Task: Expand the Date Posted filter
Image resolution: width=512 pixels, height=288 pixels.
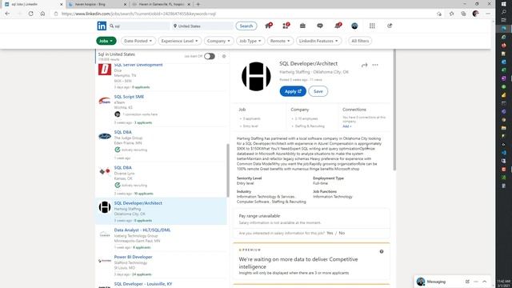Action: tap(138, 41)
